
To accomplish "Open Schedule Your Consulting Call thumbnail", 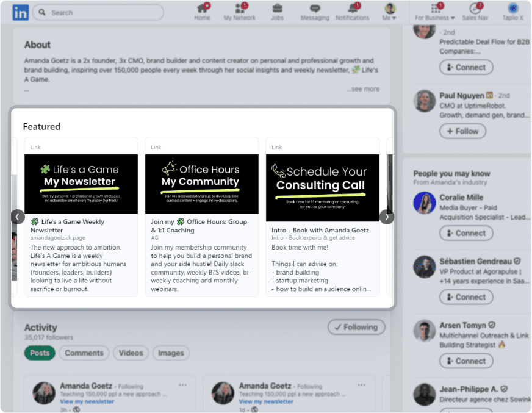I will point(323,188).
